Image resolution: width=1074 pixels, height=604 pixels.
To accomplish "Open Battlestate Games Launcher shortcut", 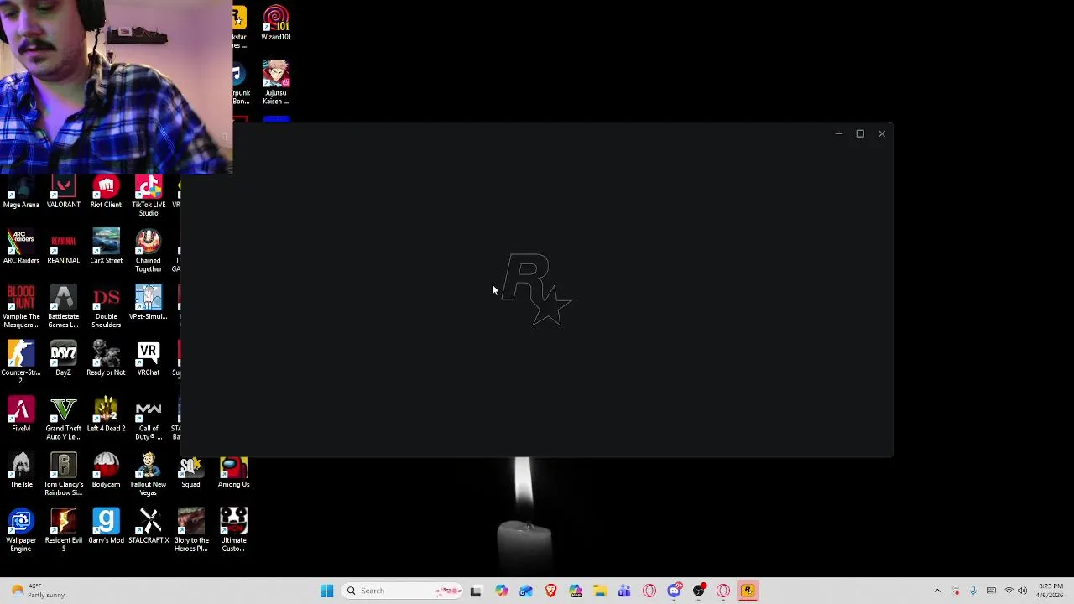I will click(63, 307).
